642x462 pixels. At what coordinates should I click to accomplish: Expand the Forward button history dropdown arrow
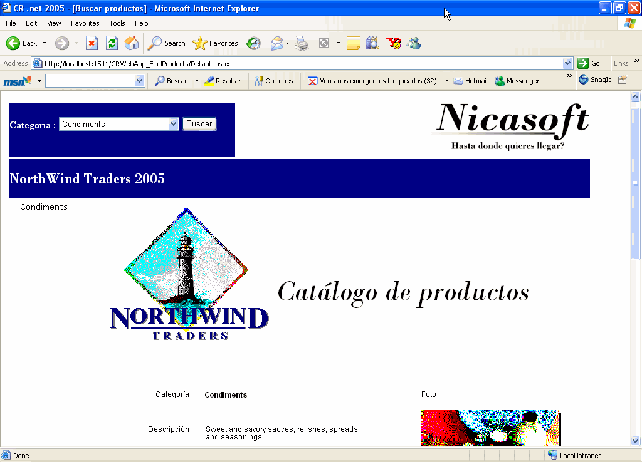[76, 43]
